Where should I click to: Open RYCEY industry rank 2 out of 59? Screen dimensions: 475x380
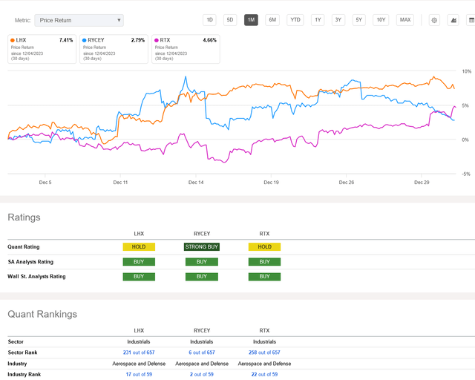(x=202, y=374)
